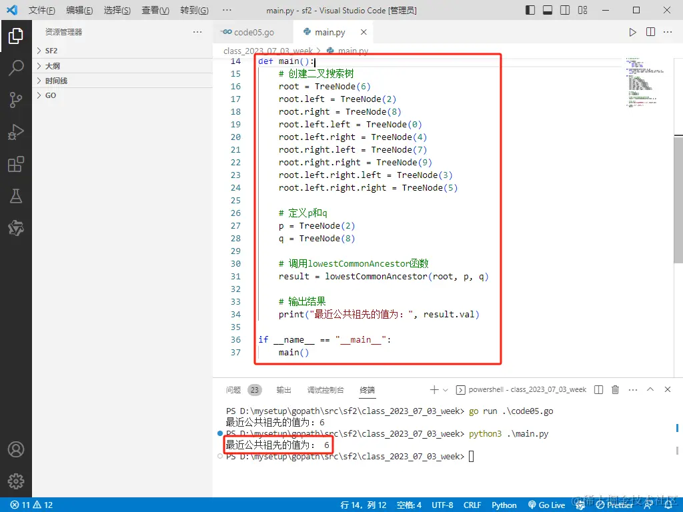The width and height of the screenshot is (683, 512).
Task: Click class_2023_07_03_week breadcrumb
Action: tap(268, 51)
